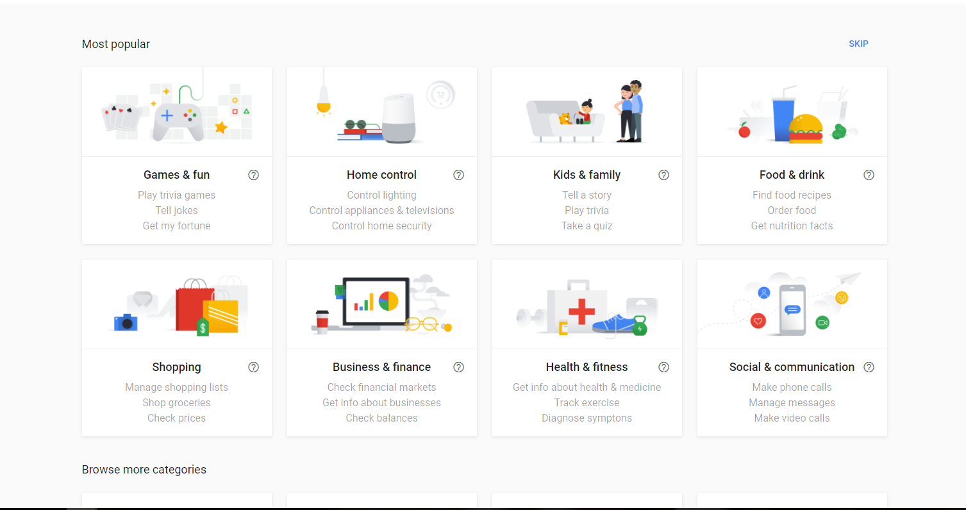
Task: Select Tell a story under Kids & family
Action: 587,195
